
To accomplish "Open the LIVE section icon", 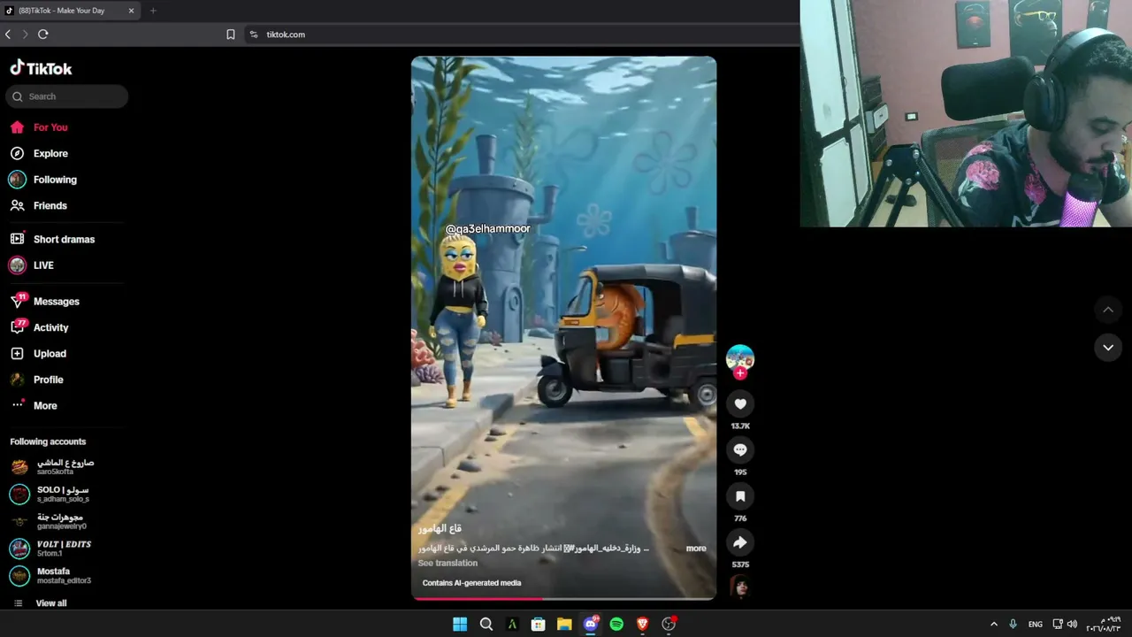I will click(x=17, y=265).
